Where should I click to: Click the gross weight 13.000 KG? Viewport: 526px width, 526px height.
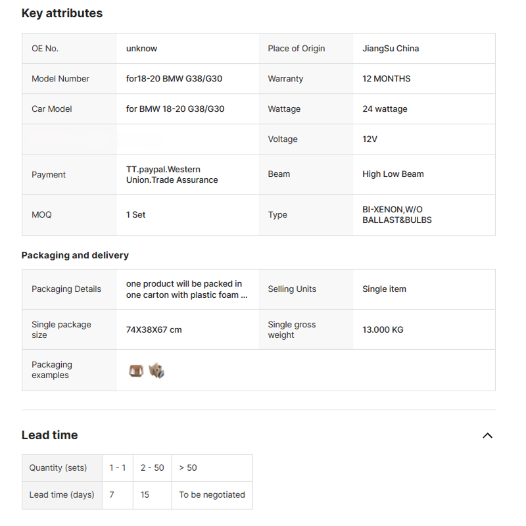(x=383, y=329)
